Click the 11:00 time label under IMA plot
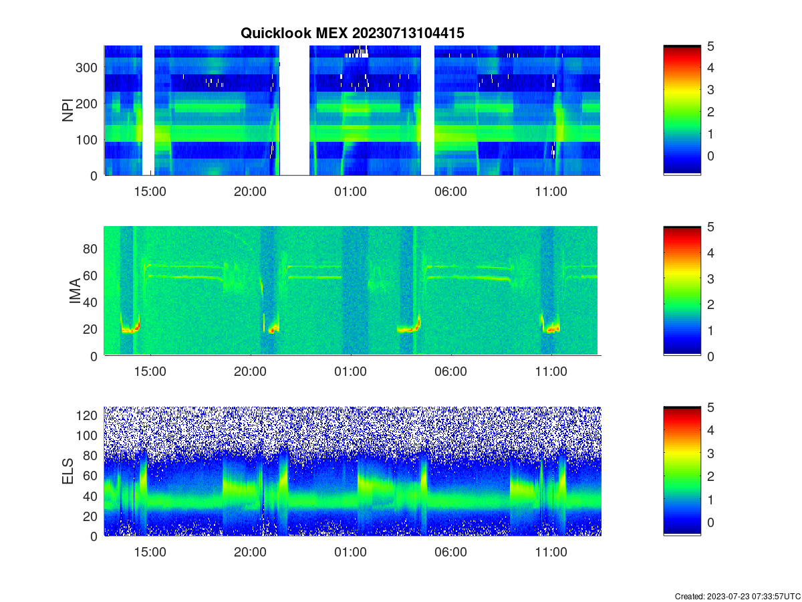802x602 pixels. [551, 372]
